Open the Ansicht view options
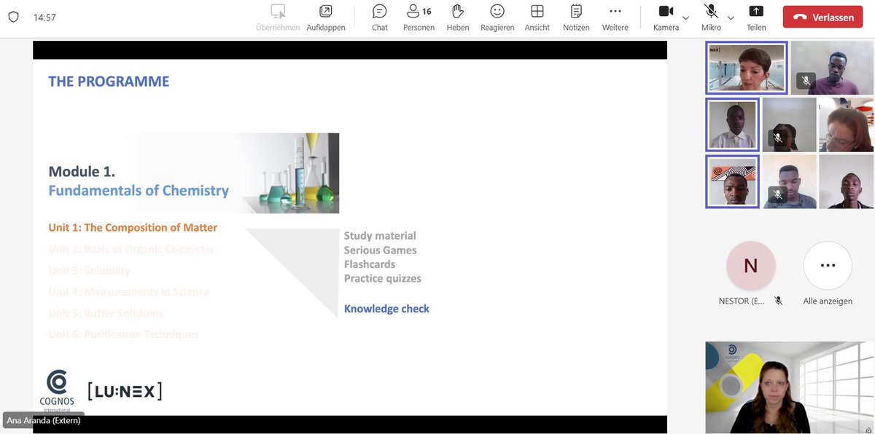 coord(537,16)
